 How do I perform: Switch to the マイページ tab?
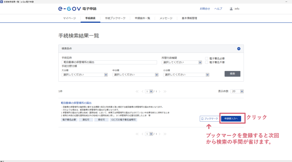point(69,18)
